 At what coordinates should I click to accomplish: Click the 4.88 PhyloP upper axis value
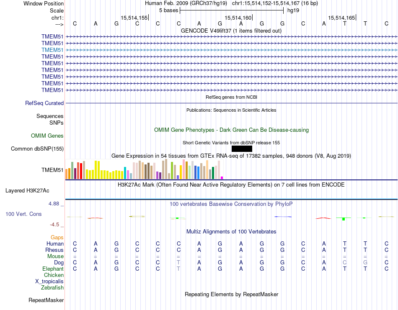click(x=54, y=204)
